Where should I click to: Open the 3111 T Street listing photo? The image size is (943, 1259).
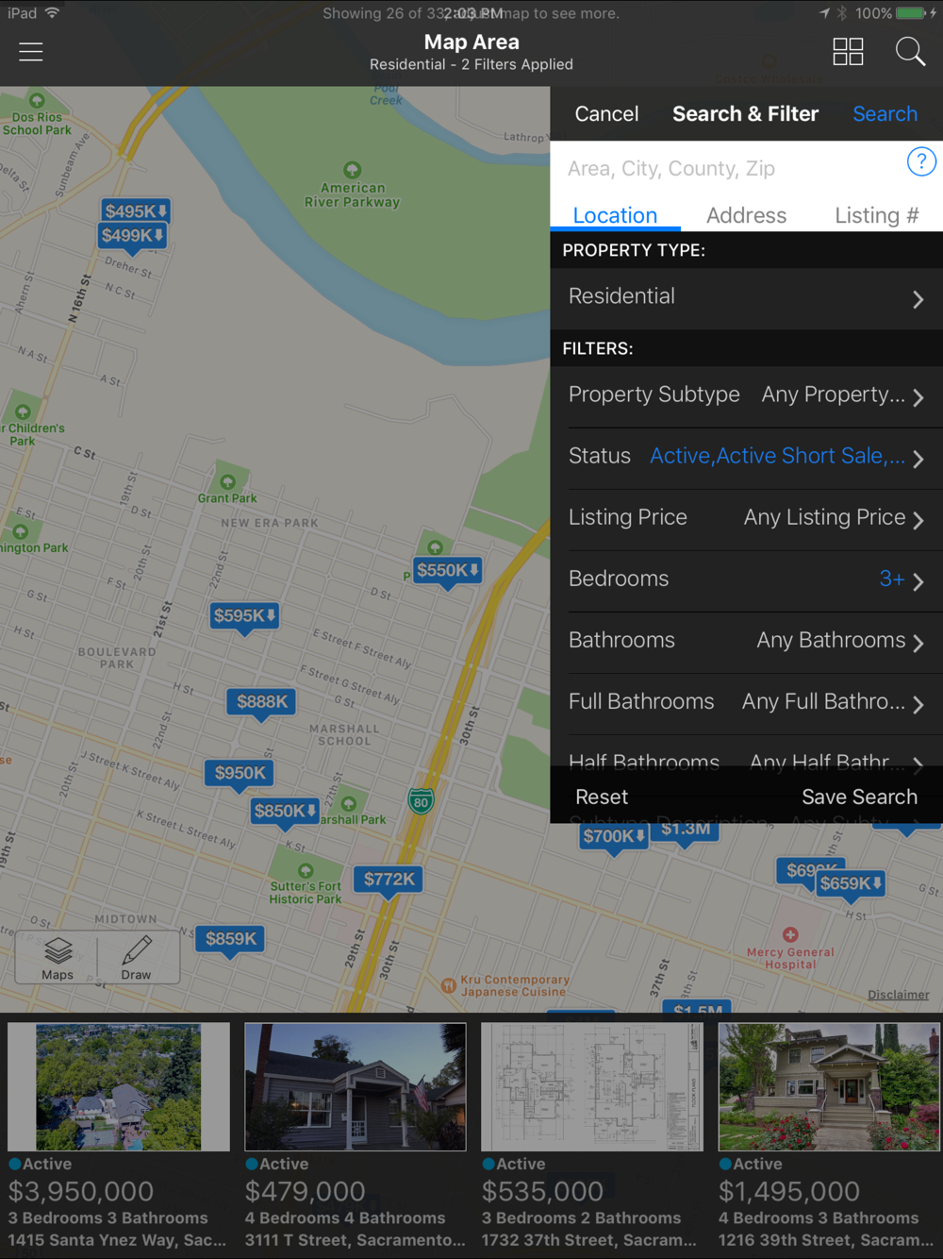pos(356,1086)
